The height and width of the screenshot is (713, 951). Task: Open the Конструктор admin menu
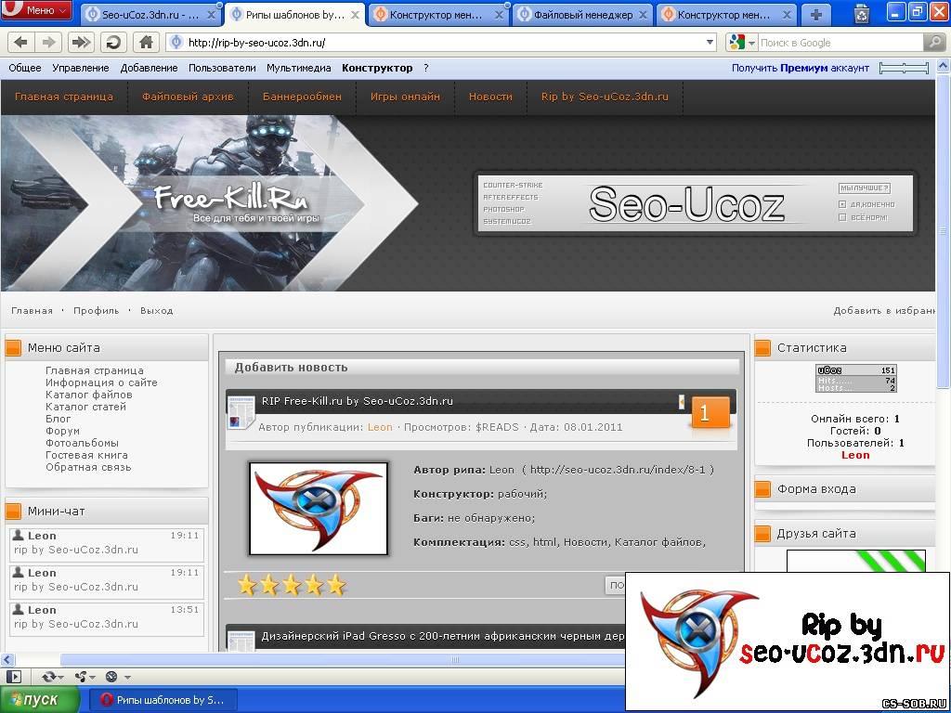tap(377, 68)
